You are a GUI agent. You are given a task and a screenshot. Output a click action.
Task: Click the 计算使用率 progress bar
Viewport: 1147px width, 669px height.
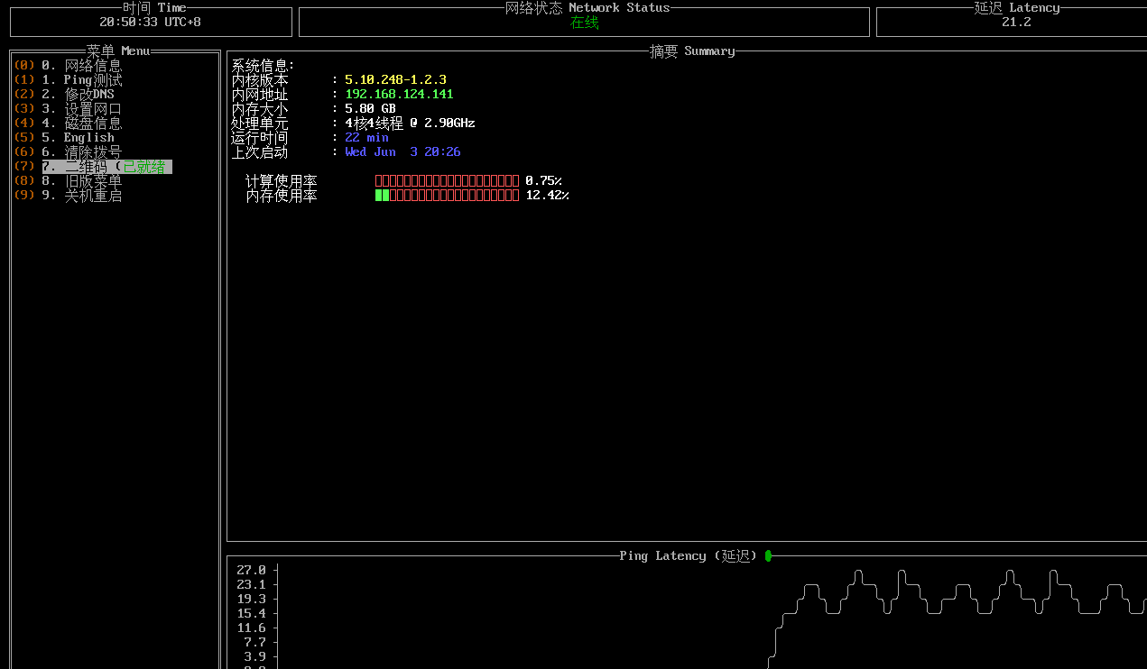click(x=447, y=180)
